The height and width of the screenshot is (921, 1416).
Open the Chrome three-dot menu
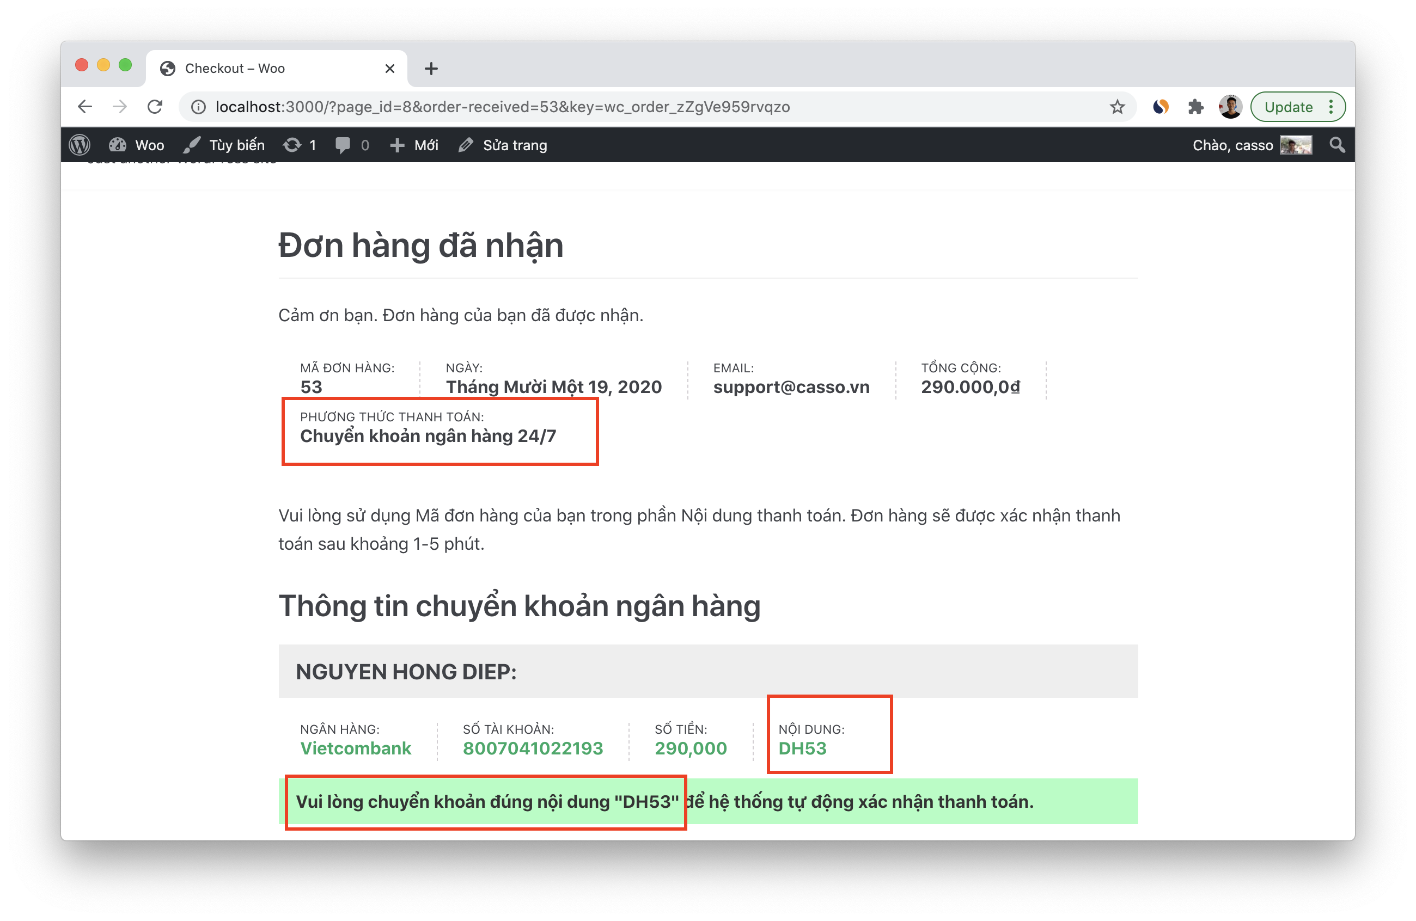click(1331, 107)
